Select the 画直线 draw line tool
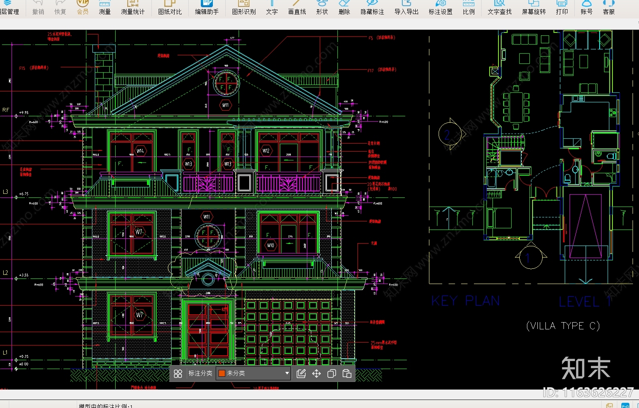Image resolution: width=639 pixels, height=408 pixels. click(297, 8)
